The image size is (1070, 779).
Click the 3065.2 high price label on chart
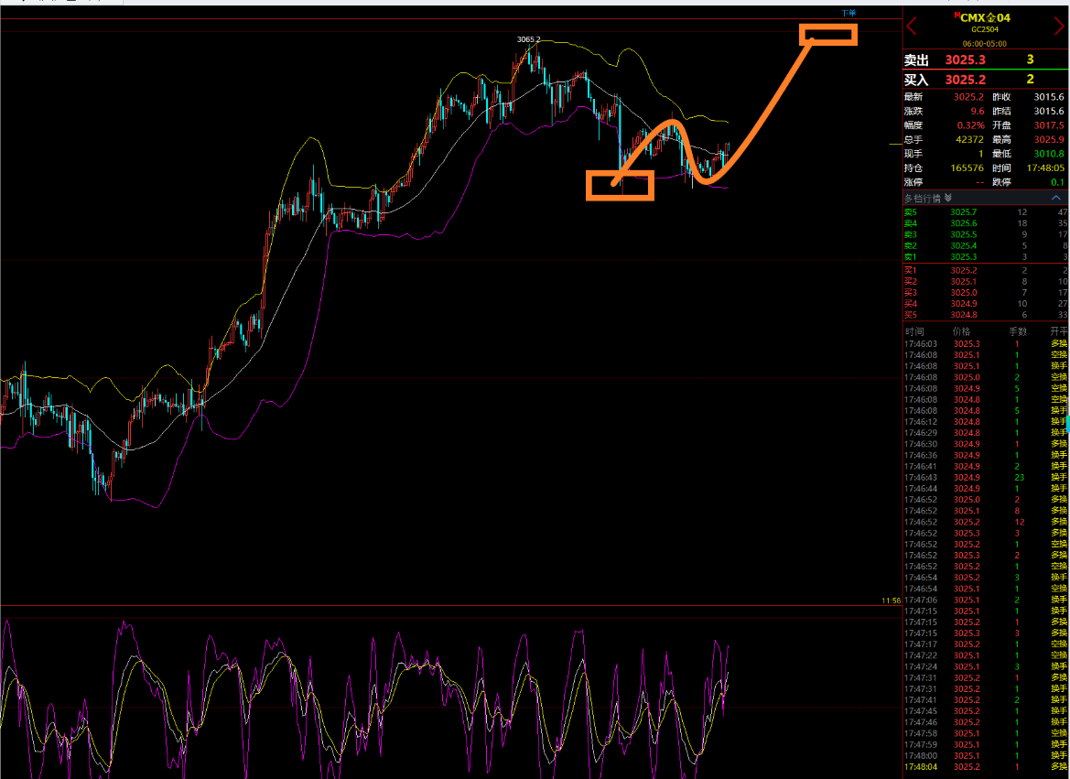click(528, 39)
